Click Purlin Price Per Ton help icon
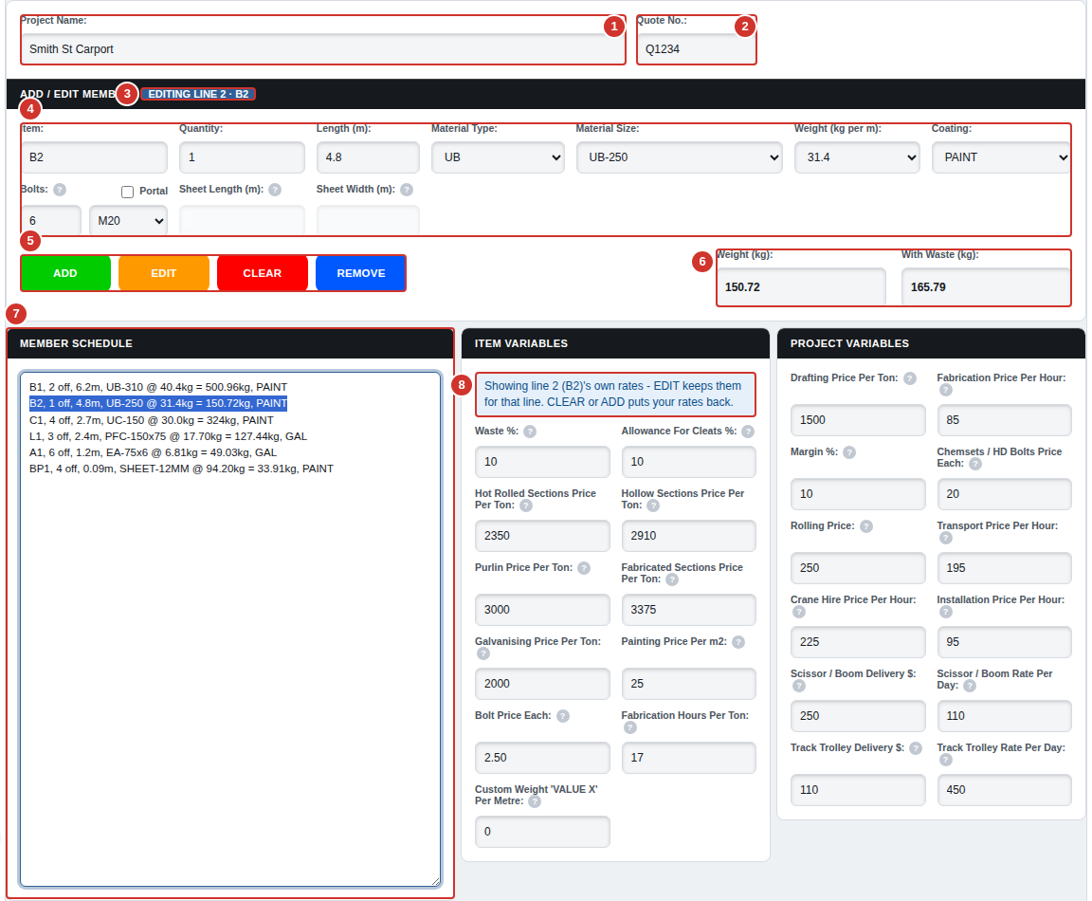This screenshot has width=1092, height=901. tap(584, 568)
